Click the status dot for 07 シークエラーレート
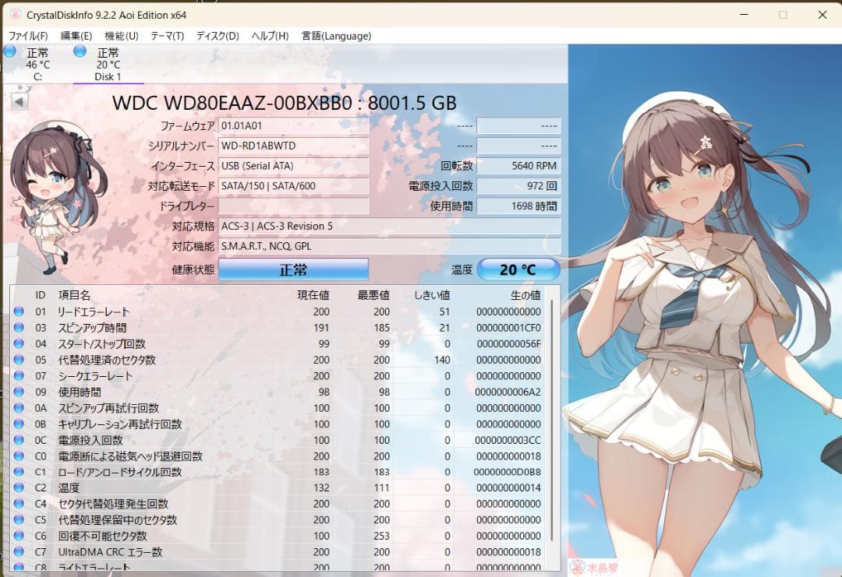The image size is (842, 577). (19, 376)
